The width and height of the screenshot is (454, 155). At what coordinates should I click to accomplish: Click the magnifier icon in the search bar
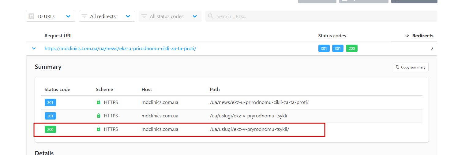[211, 17]
